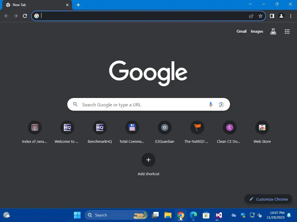Open the Index of /wra... shortcut
This screenshot has height=222, width=297.
point(35,132)
